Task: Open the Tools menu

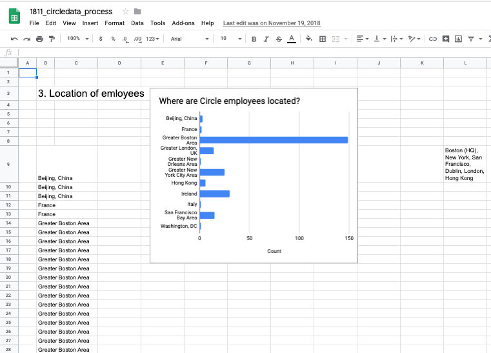Action: [157, 23]
